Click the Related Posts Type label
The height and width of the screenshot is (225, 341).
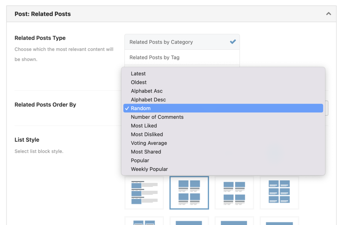pos(40,38)
